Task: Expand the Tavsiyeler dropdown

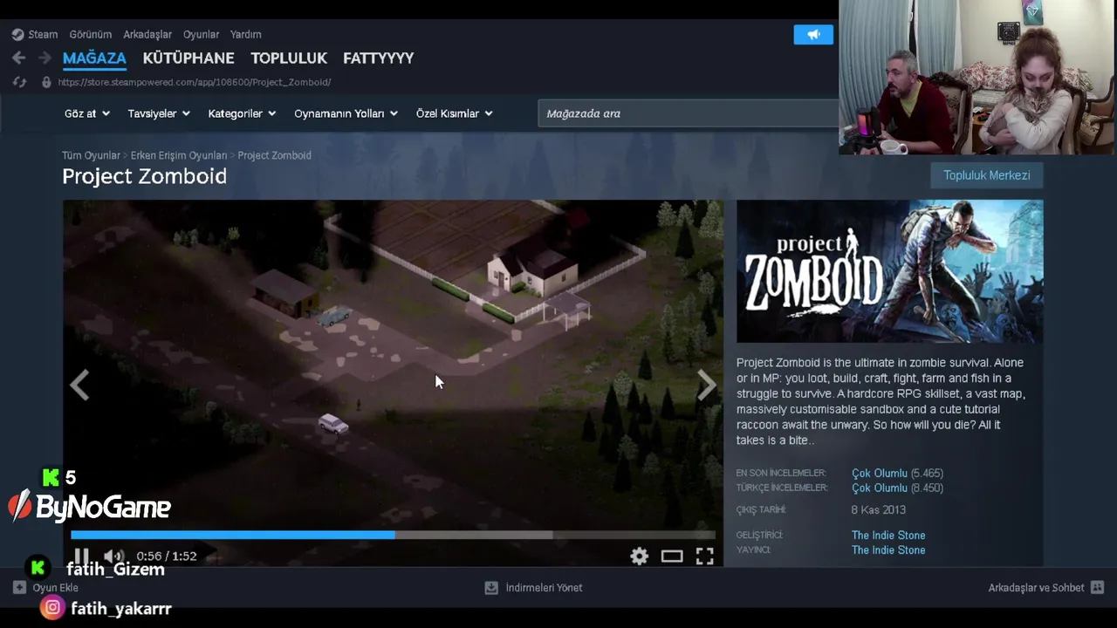Action: click(x=159, y=113)
